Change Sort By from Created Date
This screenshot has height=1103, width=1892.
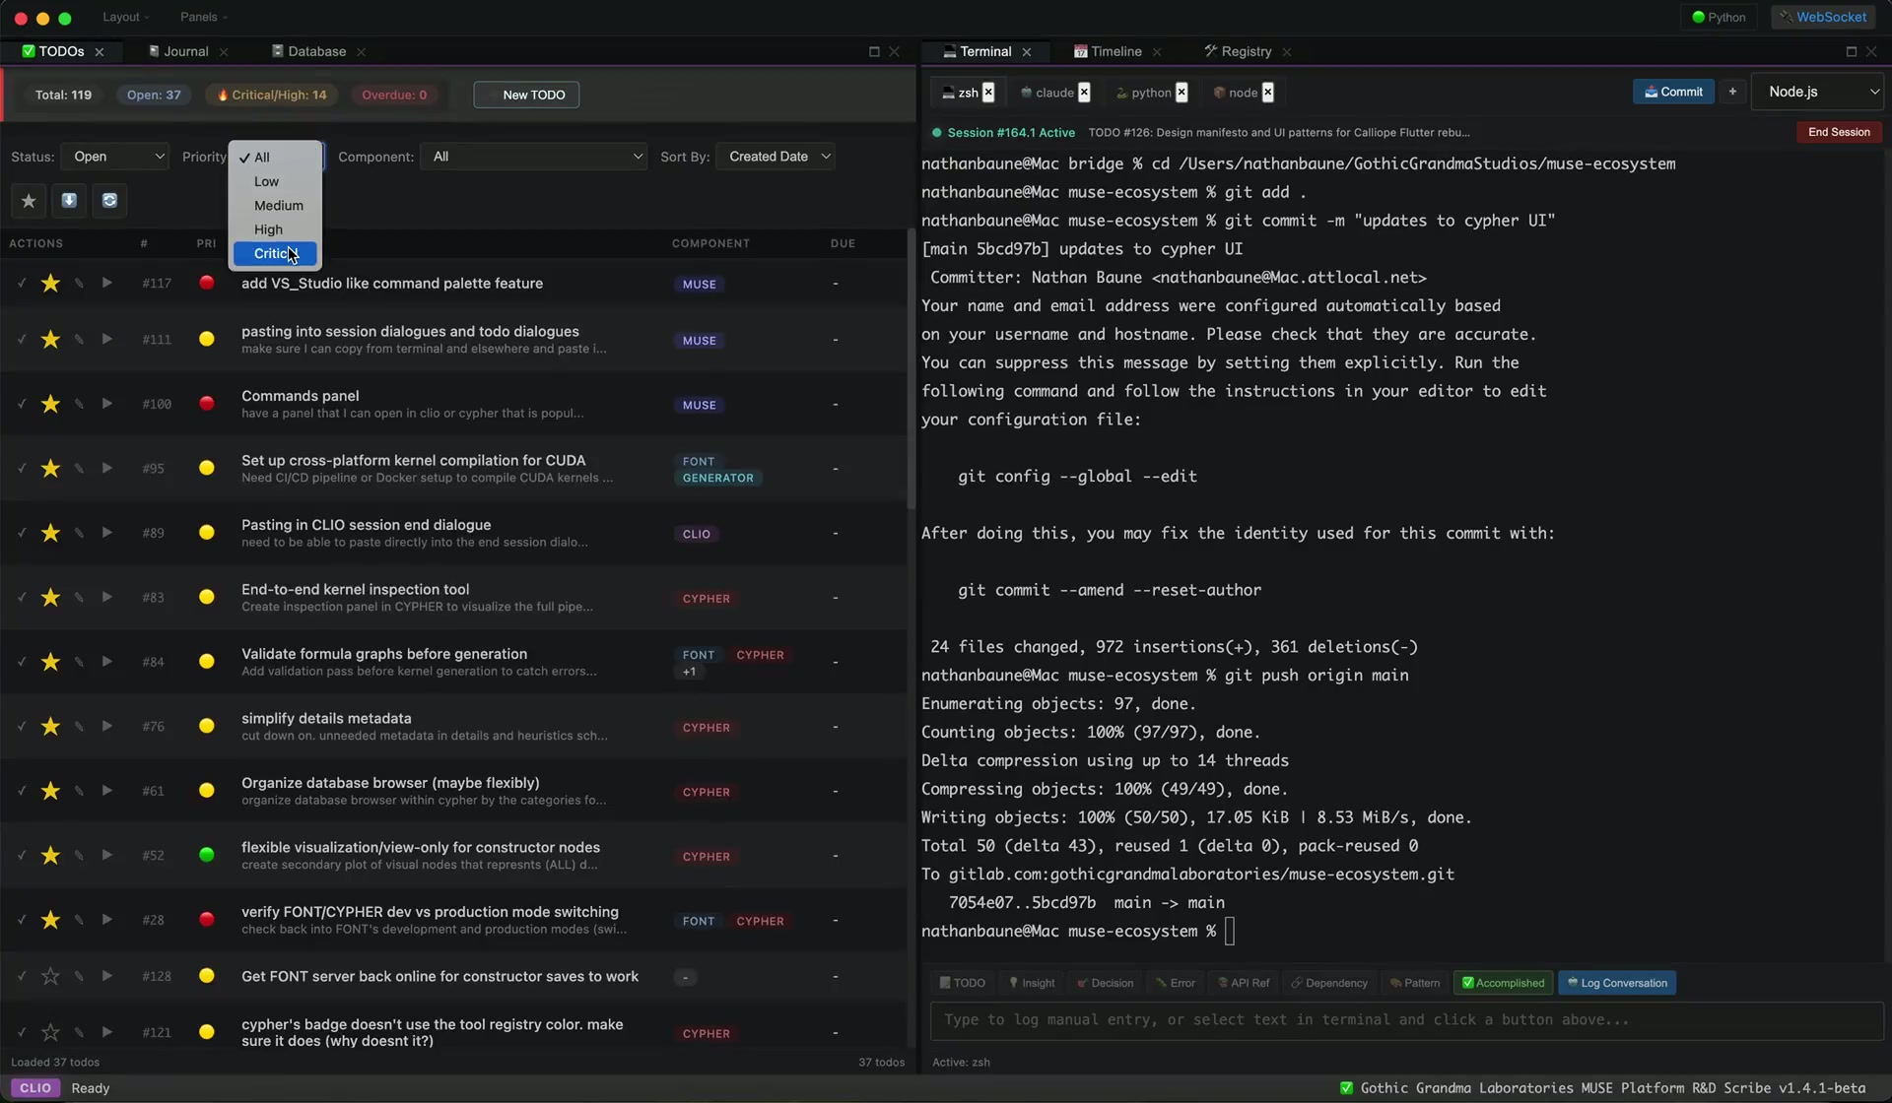[x=777, y=156]
